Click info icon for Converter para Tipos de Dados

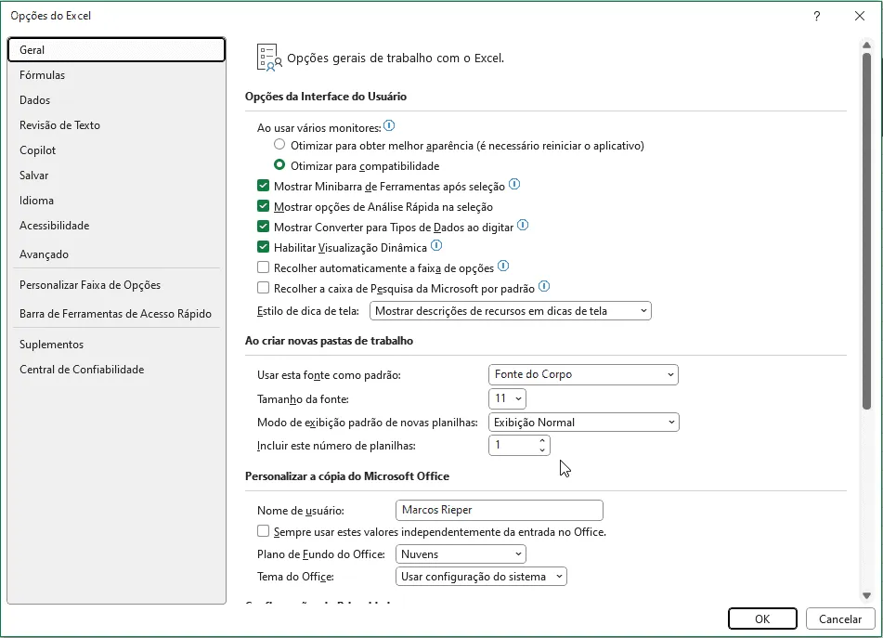pyautogui.click(x=523, y=226)
